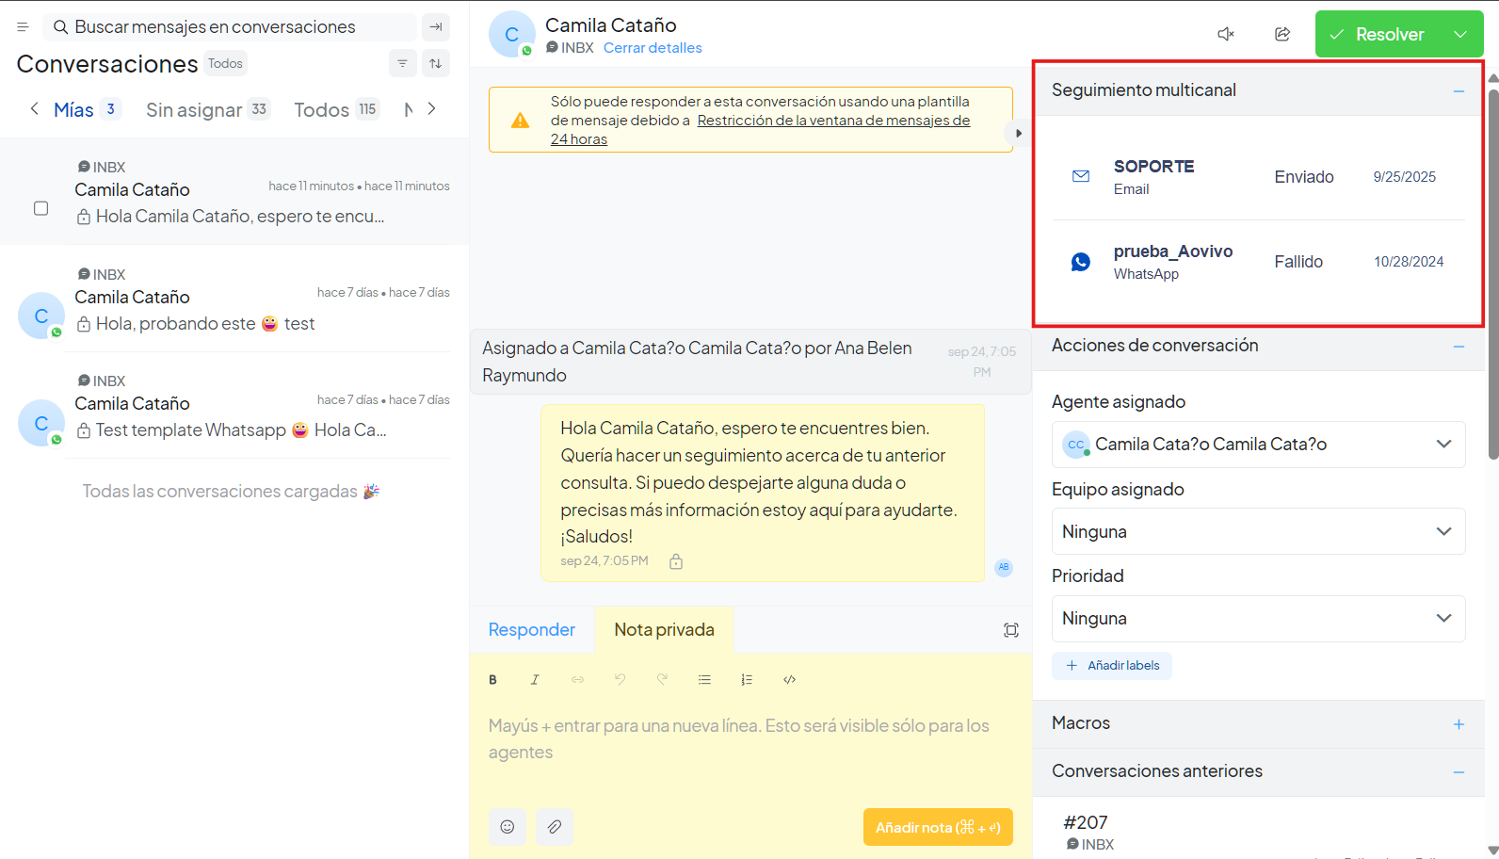The image size is (1499, 859).
Task: Click the search conversations input field
Action: 231,27
